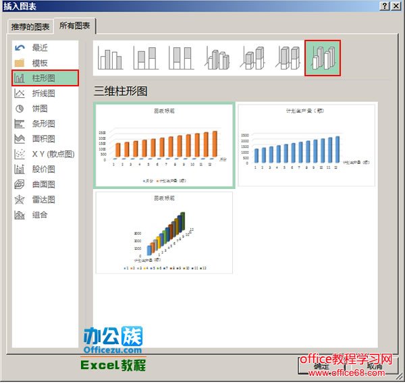405x384 pixels.
Task: Select the 3-D 100% stacked column icon
Action: click(288, 58)
